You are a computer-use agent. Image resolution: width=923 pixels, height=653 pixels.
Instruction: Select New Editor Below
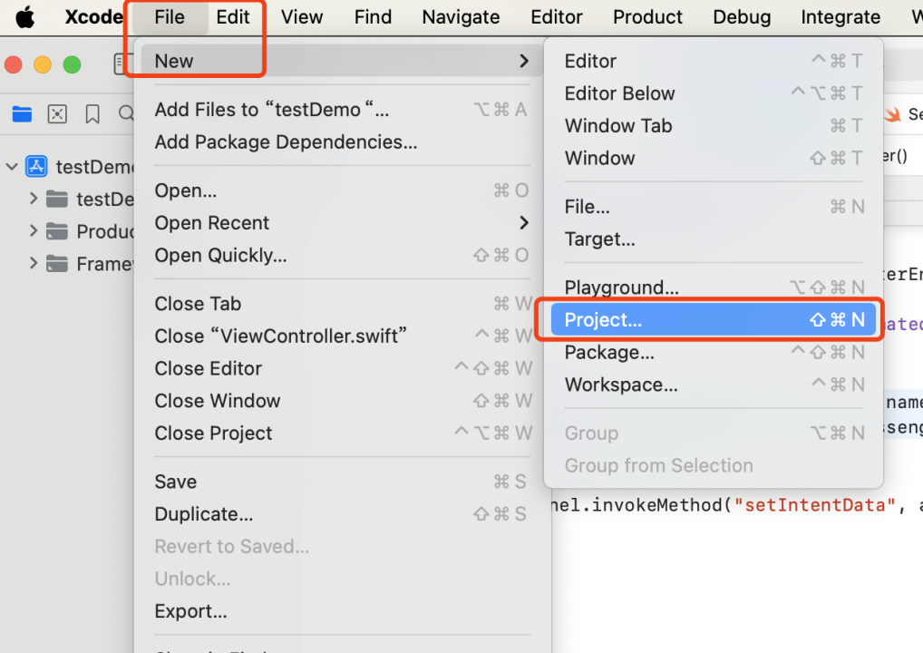click(714, 93)
